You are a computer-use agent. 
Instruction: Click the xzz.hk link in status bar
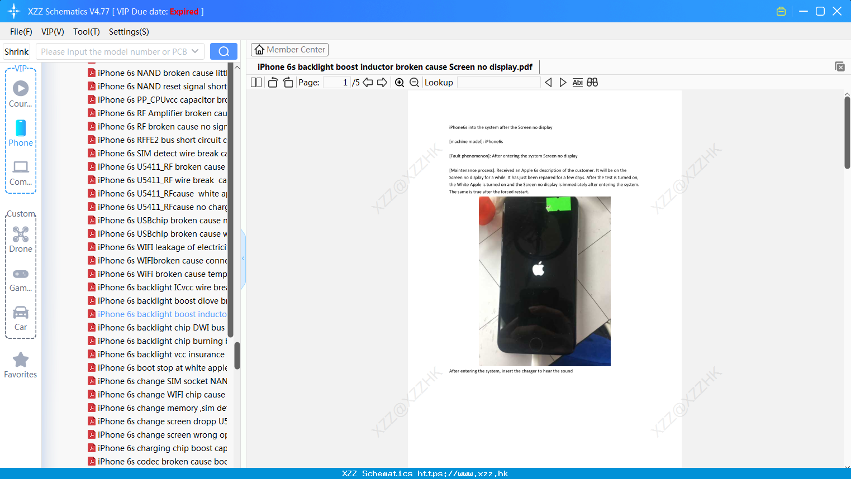pyautogui.click(x=463, y=473)
